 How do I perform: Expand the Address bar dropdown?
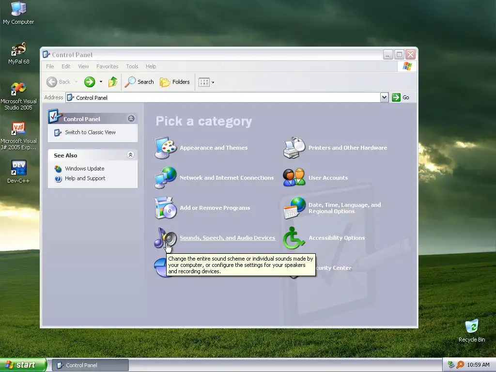point(384,97)
